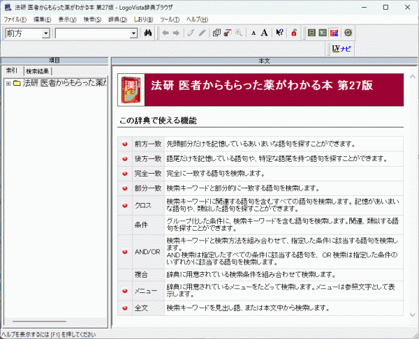Image resolution: width=419 pixels, height=339 pixels.
Task: Click scroll down arrow in content pane
Action: tap(412, 315)
